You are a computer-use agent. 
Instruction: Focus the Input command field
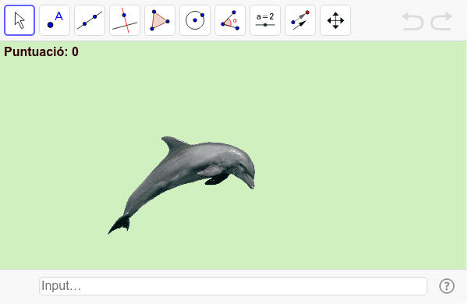(233, 286)
